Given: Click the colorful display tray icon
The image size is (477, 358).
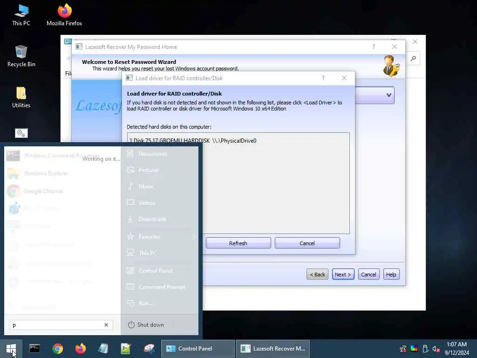Looking at the screenshot, I should click(414, 349).
